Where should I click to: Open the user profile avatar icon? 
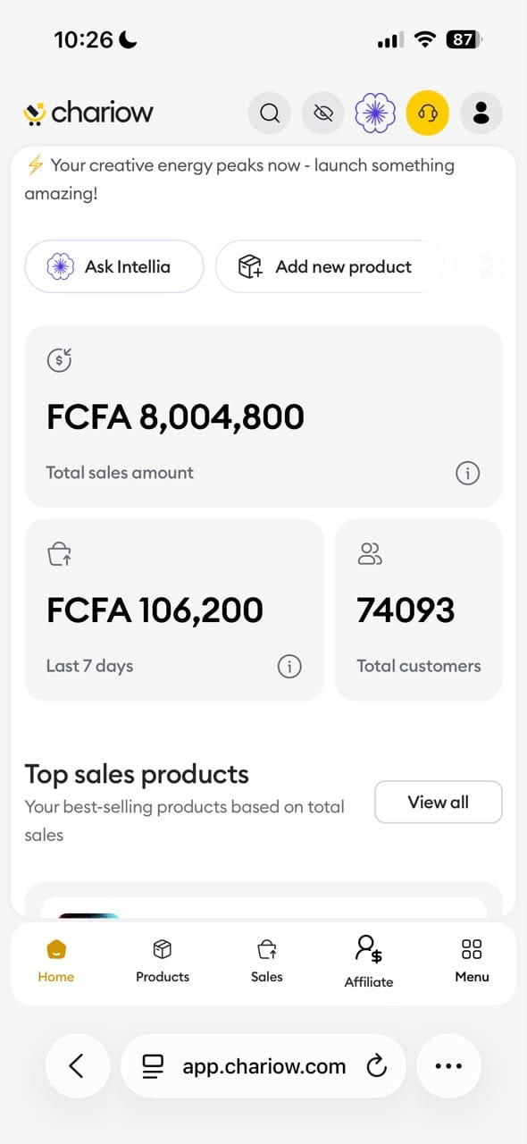pyautogui.click(x=481, y=113)
